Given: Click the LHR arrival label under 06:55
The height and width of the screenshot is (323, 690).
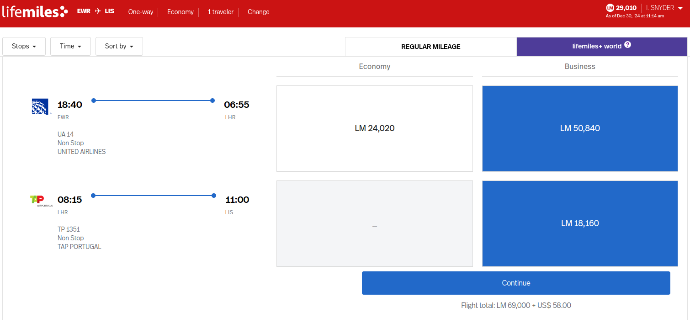Looking at the screenshot, I should (x=230, y=117).
